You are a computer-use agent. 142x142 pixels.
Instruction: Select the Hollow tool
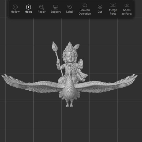pyautogui.click(x=15, y=9)
